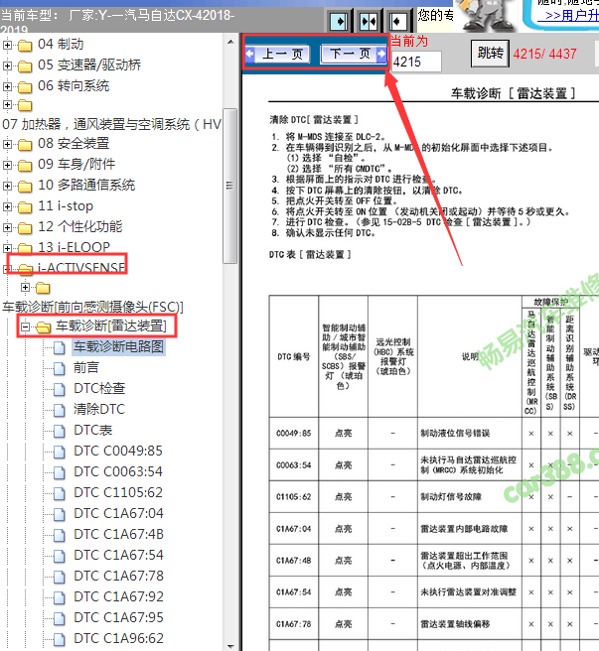Click document icon beside DTC表
The width and height of the screenshot is (599, 651).
(60, 431)
